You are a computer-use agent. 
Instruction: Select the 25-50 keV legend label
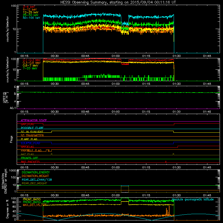coord(31,15)
